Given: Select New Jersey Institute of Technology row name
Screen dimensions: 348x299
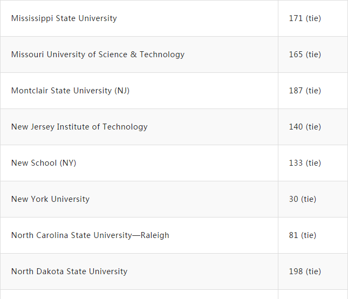Looking at the screenshot, I should coord(79,127).
